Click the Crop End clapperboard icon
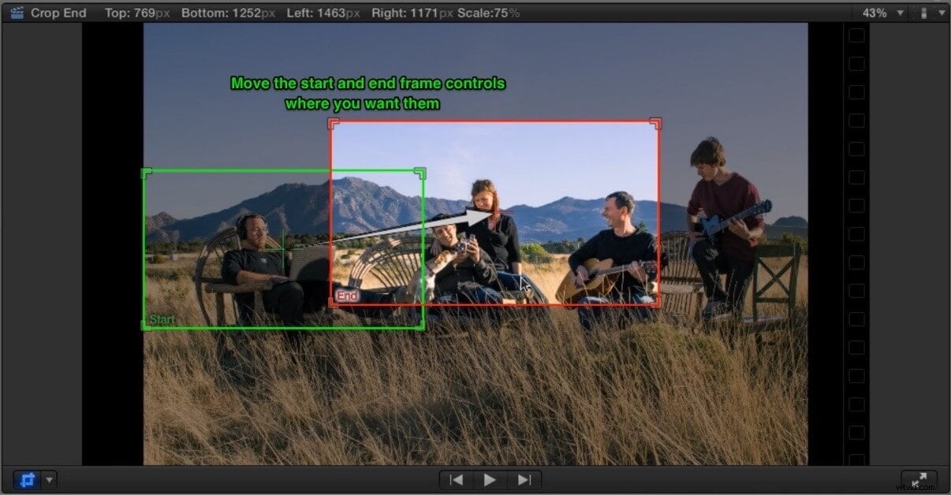951x495 pixels. pos(16,13)
